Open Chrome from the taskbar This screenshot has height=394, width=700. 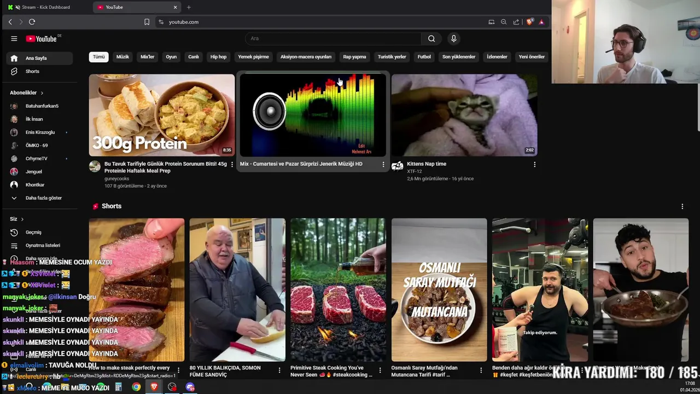coord(136,387)
